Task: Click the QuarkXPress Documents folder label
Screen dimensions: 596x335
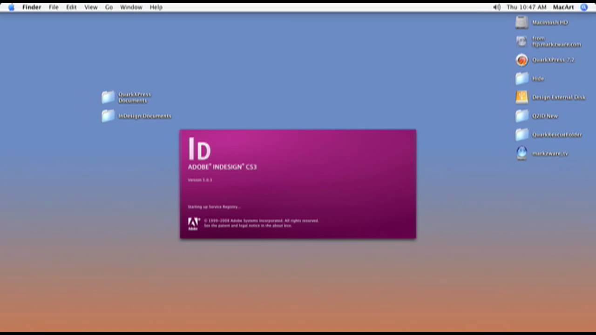Action: (135, 97)
